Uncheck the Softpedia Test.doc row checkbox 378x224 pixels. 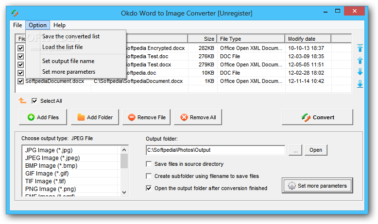pyautogui.click(x=21, y=56)
